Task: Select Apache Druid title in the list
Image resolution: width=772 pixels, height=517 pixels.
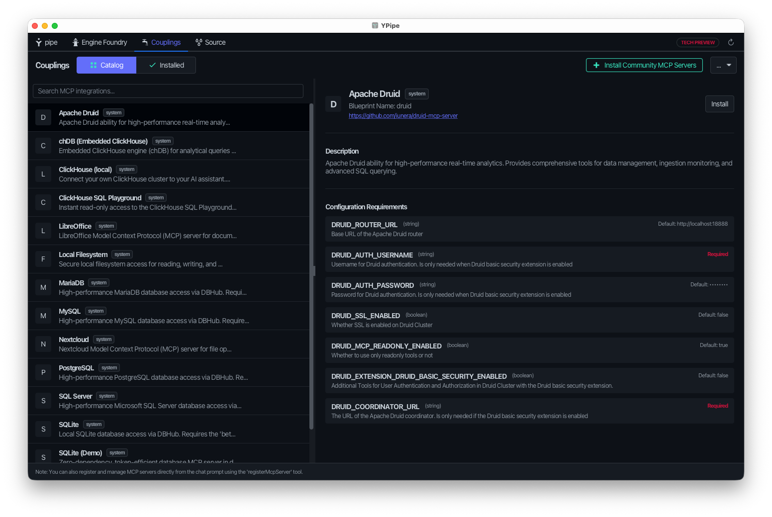Action: (79, 113)
